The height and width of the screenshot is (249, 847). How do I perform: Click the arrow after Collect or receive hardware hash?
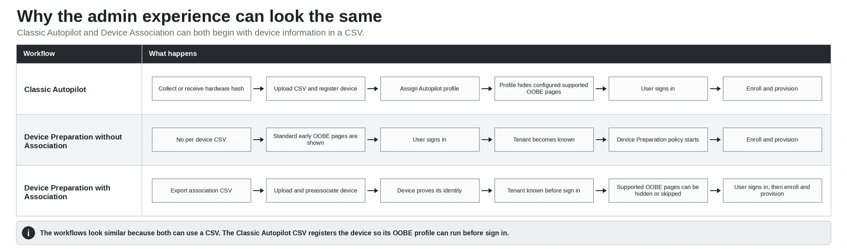(x=259, y=89)
